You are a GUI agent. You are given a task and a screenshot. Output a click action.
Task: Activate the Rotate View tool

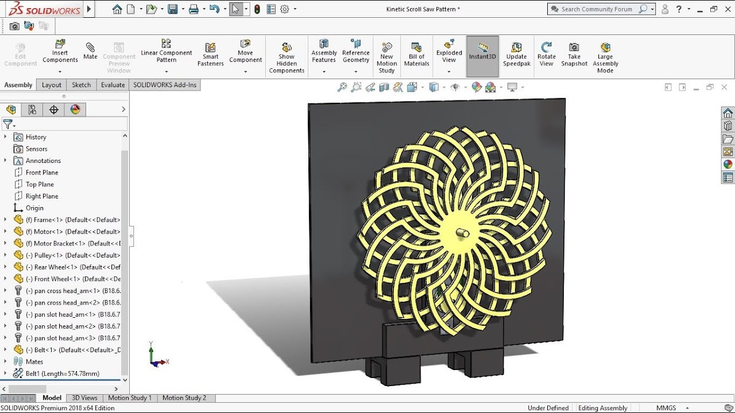click(546, 54)
